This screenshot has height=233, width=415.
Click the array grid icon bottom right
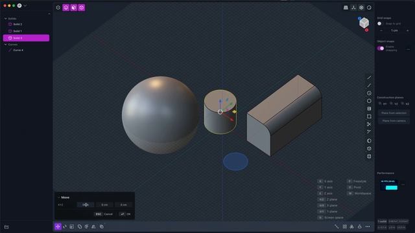[344, 227]
